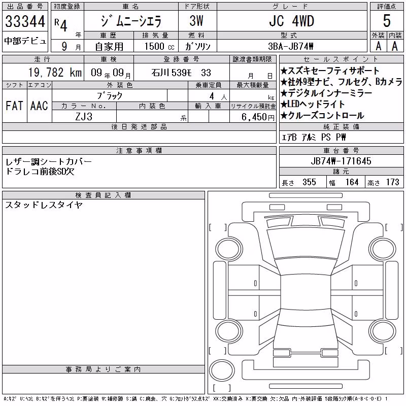Click note ドラレコ前後SD欠
Viewport: 406px width, 406px height.
pyautogui.click(x=40, y=172)
